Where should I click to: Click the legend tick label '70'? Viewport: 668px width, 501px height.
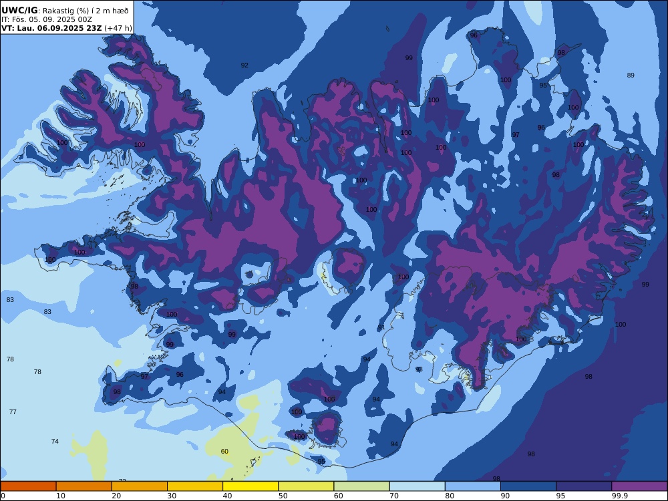(394, 496)
